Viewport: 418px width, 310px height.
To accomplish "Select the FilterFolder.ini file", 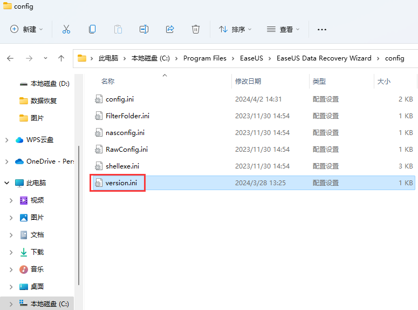I will tap(254, 116).
